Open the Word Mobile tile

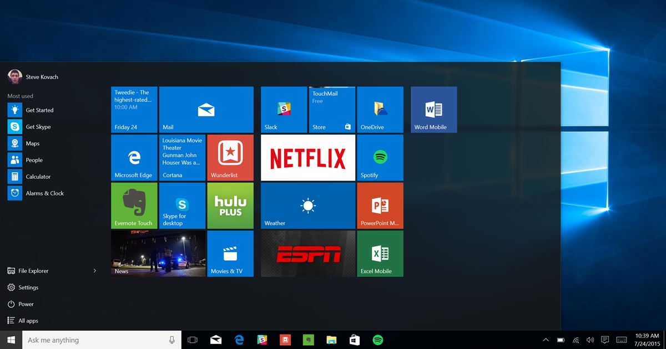pos(433,110)
